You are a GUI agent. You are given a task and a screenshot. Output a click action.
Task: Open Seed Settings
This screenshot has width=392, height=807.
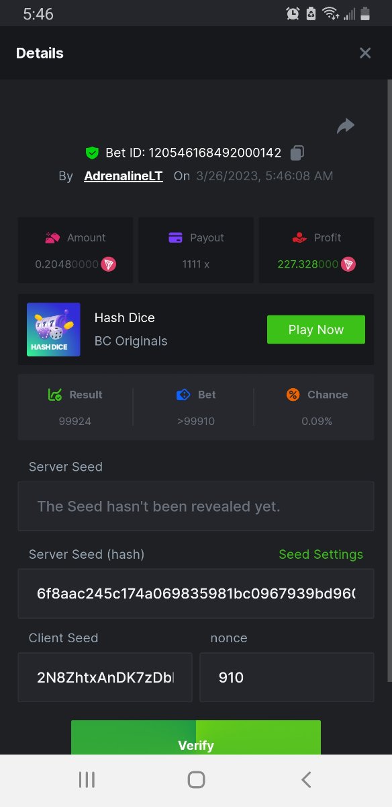click(321, 554)
